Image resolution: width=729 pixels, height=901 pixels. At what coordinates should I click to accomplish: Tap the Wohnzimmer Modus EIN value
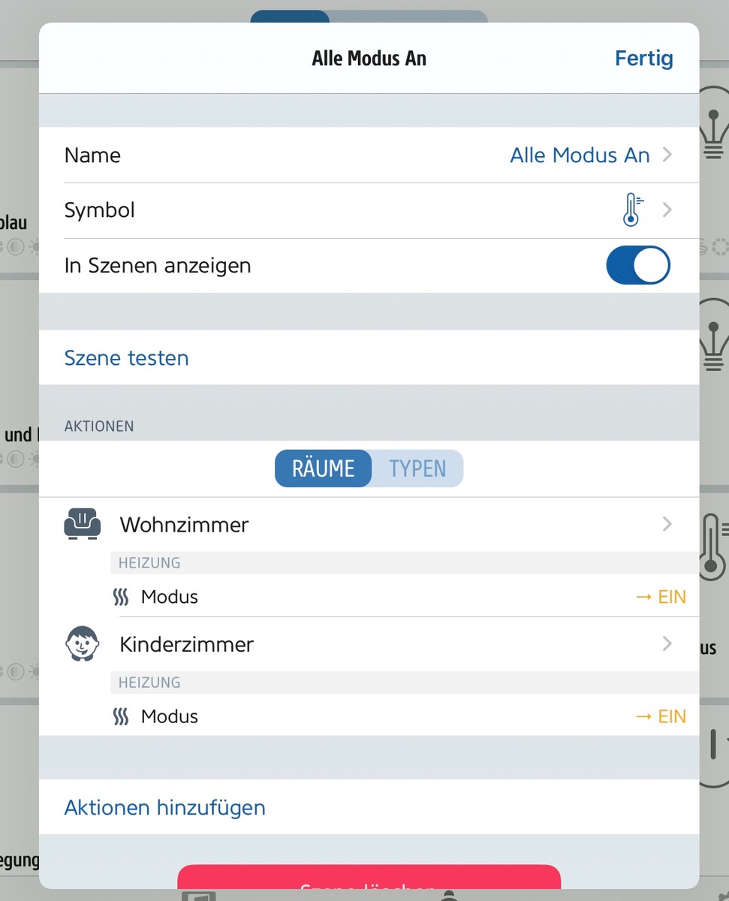click(661, 597)
